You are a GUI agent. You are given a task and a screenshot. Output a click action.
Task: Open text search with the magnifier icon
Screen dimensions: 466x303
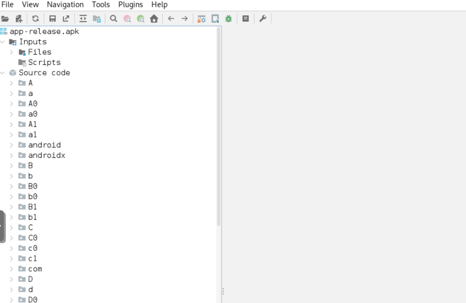113,19
